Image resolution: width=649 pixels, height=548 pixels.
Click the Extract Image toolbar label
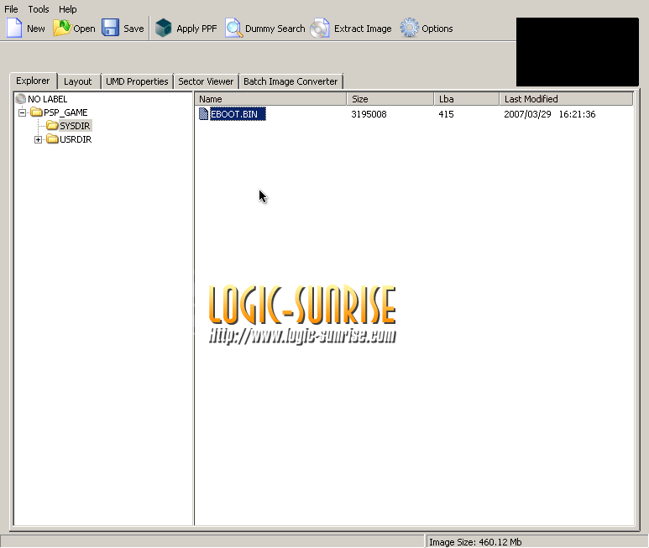[363, 29]
